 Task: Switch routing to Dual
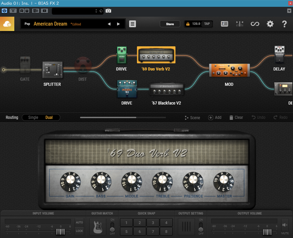(x=49, y=118)
